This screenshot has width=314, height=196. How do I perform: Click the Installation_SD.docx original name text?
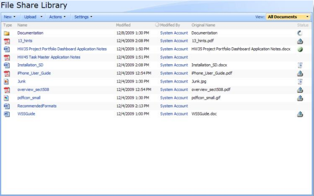click(209, 65)
